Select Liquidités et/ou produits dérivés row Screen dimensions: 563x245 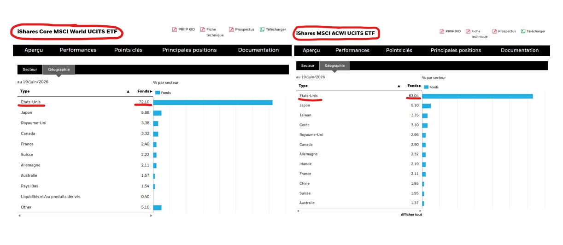coord(85,197)
